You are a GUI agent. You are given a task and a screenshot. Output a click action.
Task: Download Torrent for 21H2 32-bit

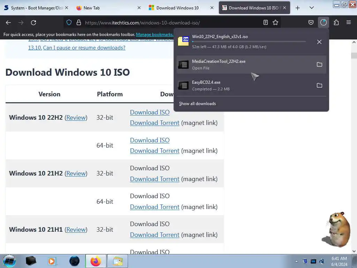point(155,179)
